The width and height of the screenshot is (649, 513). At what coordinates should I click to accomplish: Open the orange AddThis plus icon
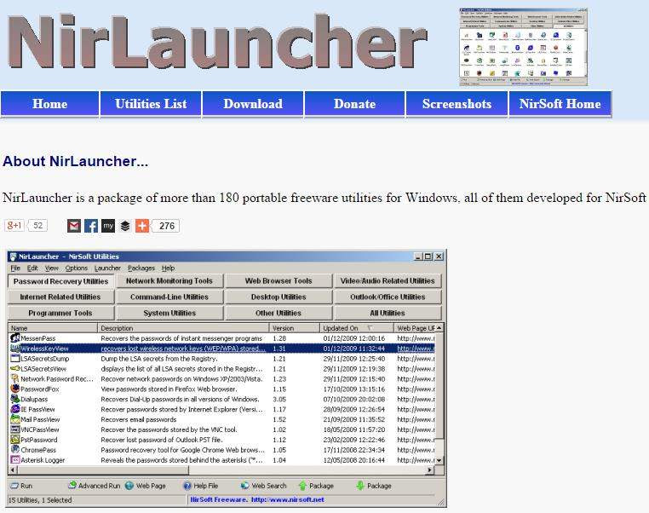[142, 226]
